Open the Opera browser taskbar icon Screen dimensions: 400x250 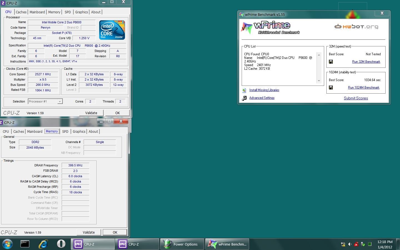coord(61,244)
